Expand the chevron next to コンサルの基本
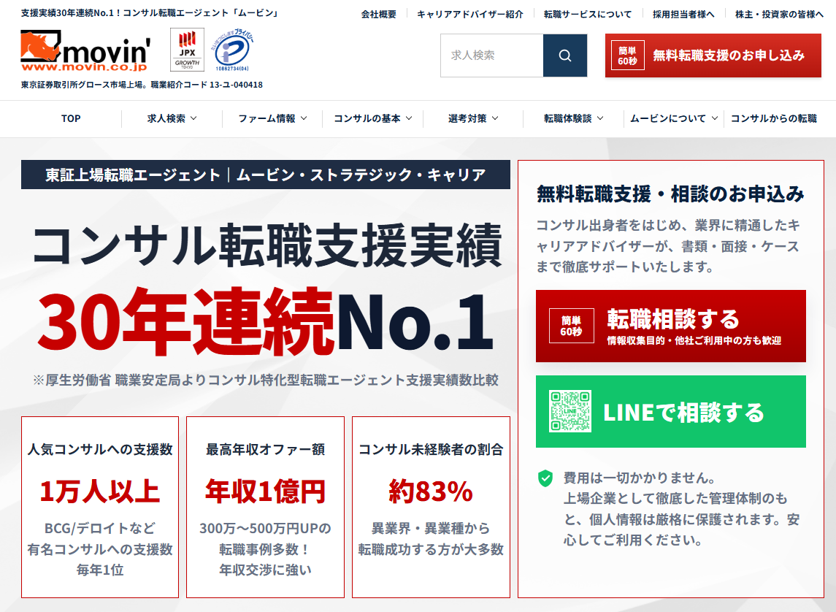 (409, 118)
